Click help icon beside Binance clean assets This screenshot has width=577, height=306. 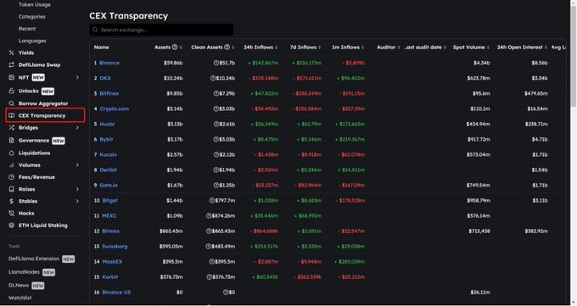pos(216,63)
